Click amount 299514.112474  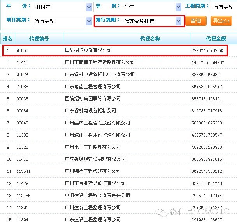207,196
